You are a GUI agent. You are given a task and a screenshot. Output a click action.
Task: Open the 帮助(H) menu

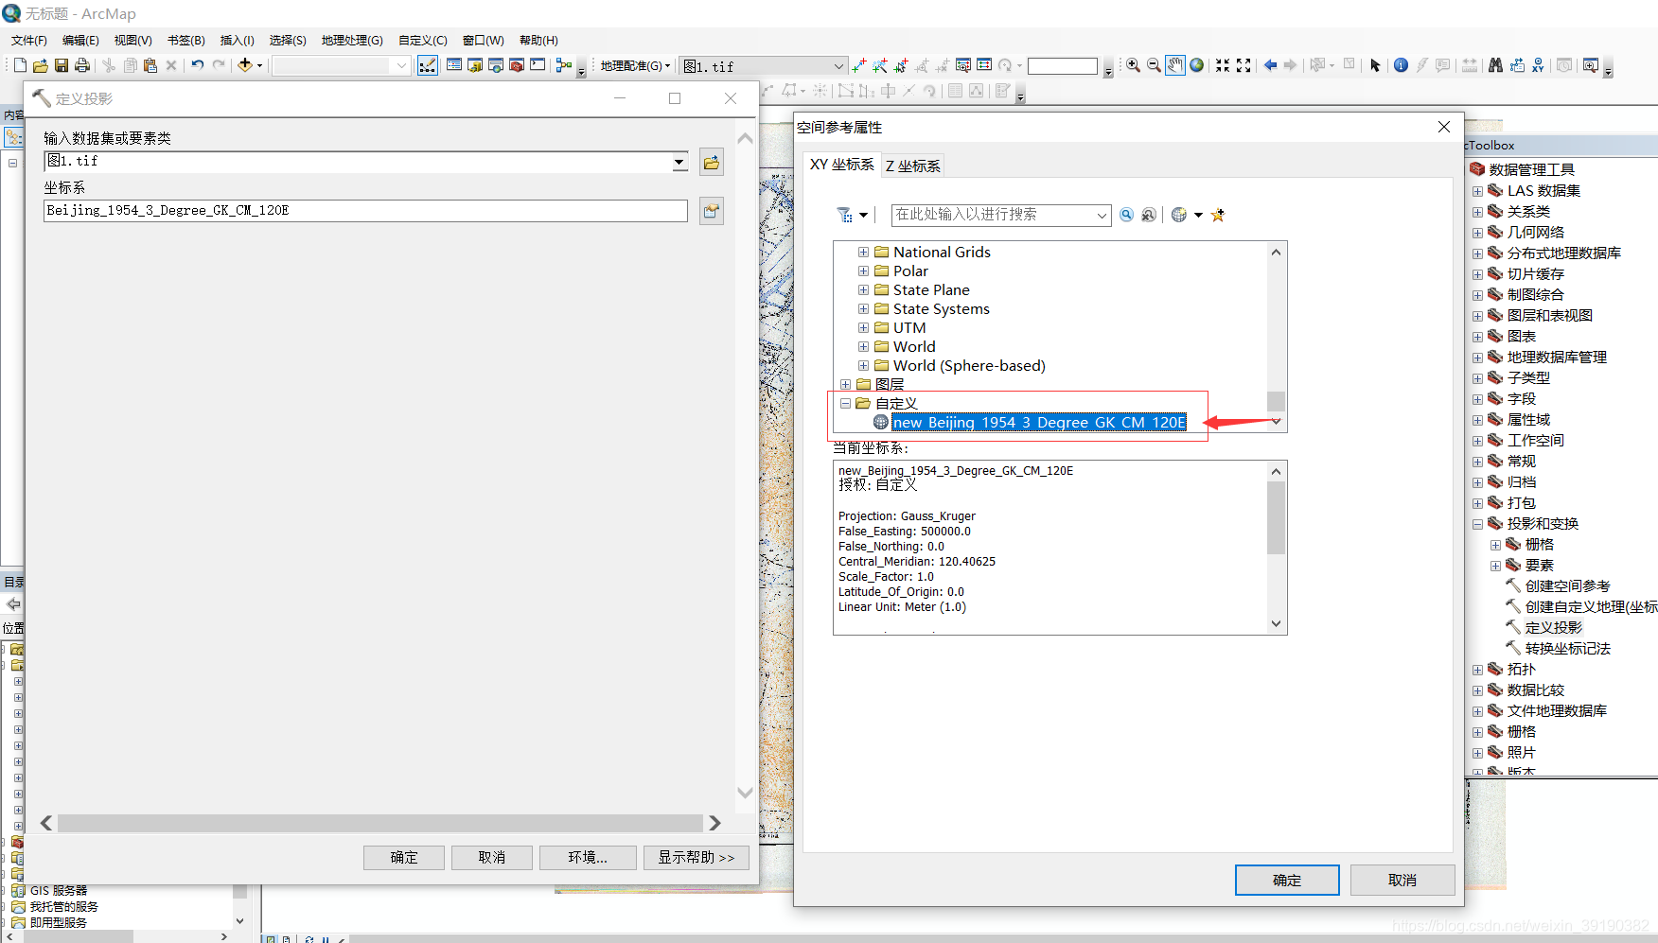(x=538, y=40)
